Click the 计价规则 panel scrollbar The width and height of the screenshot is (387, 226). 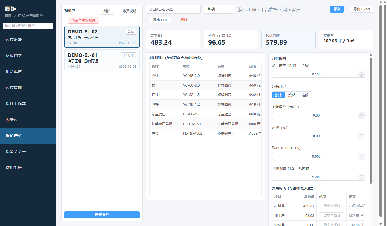point(371,120)
